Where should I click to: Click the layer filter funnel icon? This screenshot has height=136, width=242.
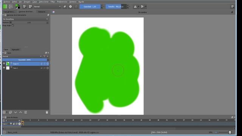(45, 56)
